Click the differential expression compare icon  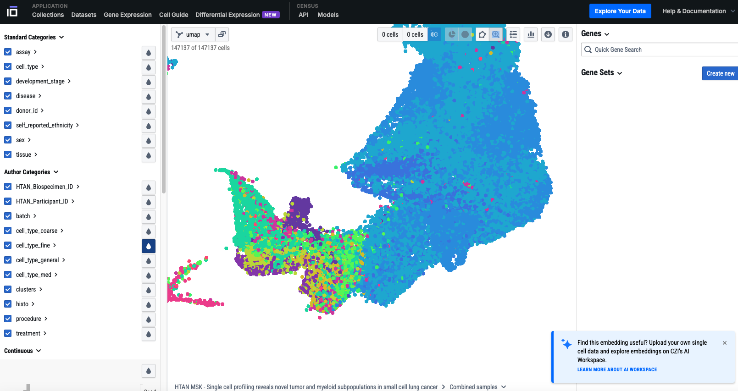[434, 34]
